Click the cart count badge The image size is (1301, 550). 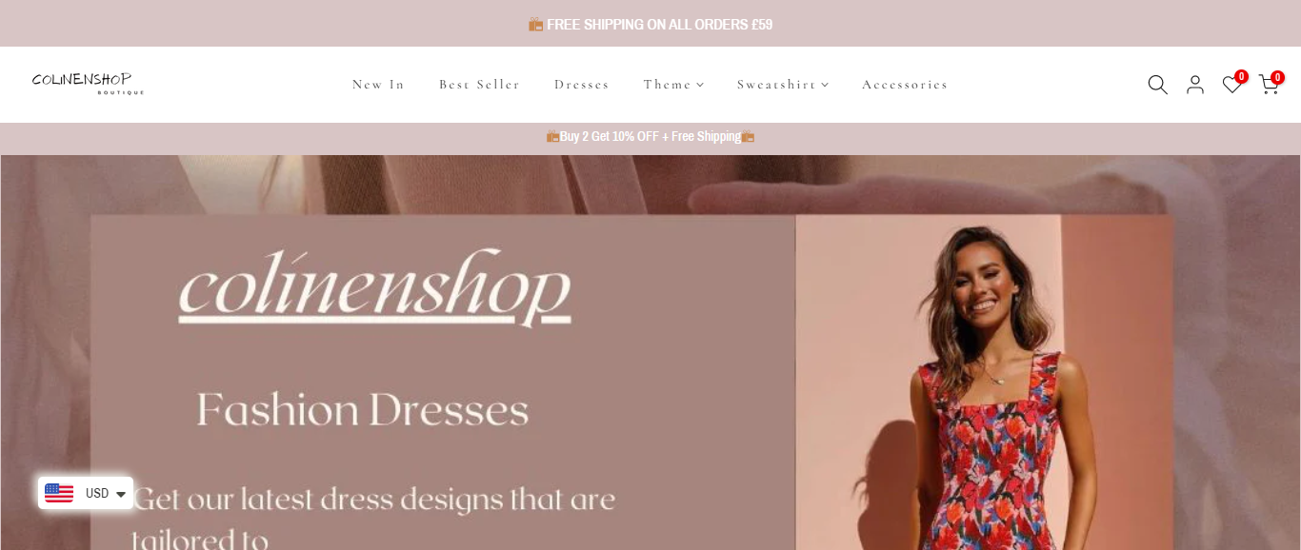click(1277, 77)
